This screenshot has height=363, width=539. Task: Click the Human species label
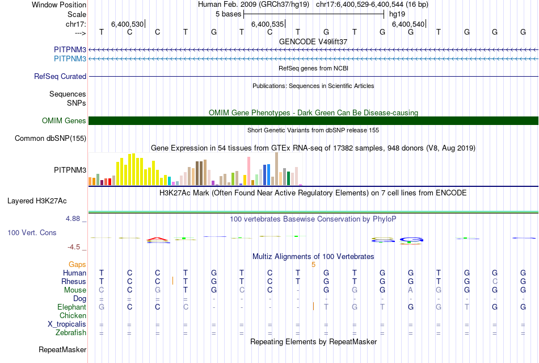click(x=74, y=273)
